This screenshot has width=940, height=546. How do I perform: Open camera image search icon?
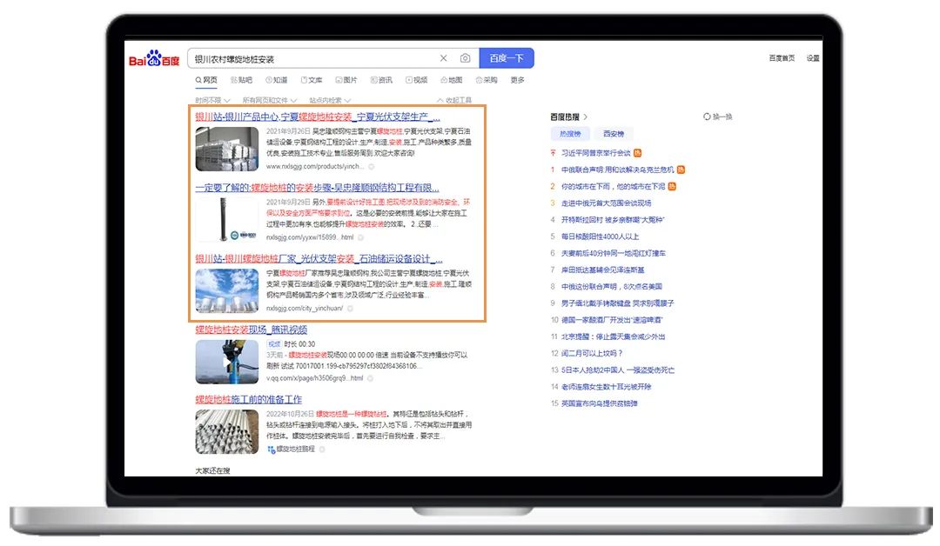(465, 59)
